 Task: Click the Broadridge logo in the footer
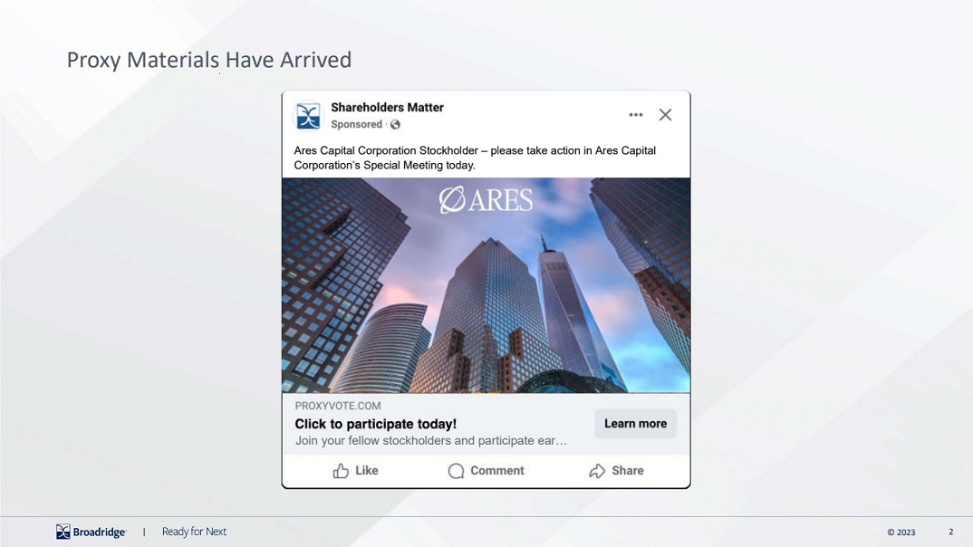pyautogui.click(x=91, y=532)
